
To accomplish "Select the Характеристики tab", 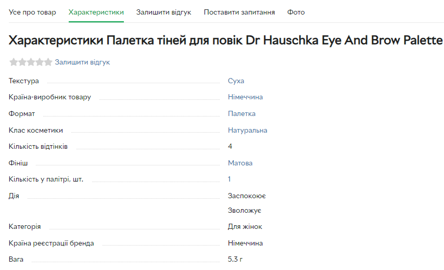I will [x=96, y=12].
